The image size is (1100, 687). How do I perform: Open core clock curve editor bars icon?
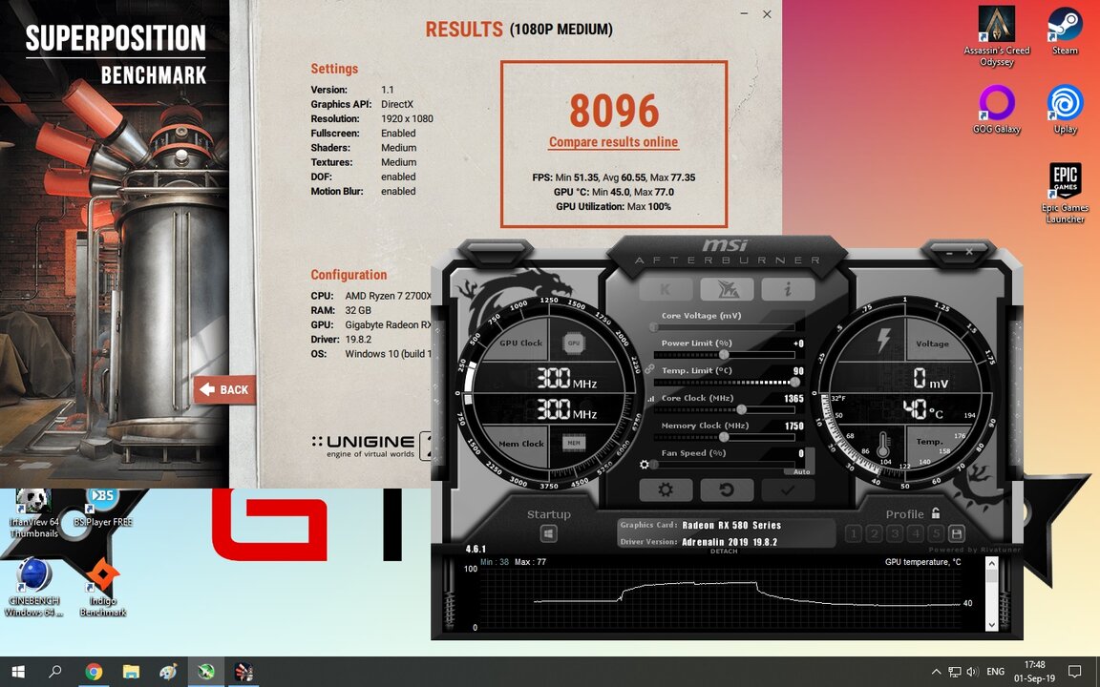pos(650,399)
